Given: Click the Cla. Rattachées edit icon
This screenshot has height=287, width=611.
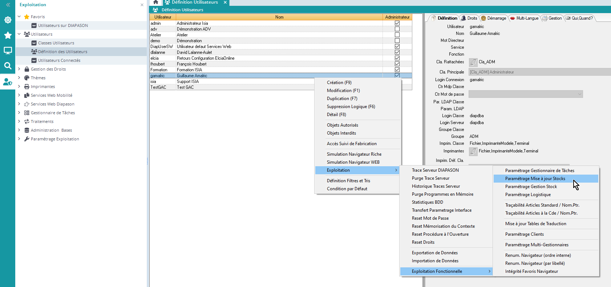Looking at the screenshot, I should point(473,62).
